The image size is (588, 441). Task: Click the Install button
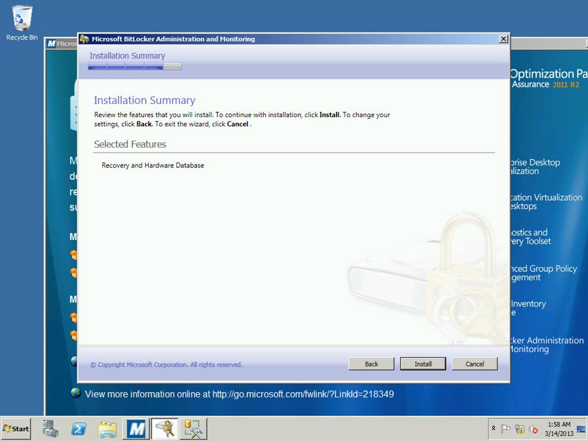(423, 364)
